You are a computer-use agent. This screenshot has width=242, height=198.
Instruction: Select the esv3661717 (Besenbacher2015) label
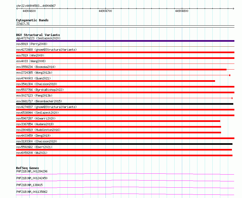[x=39, y=101]
